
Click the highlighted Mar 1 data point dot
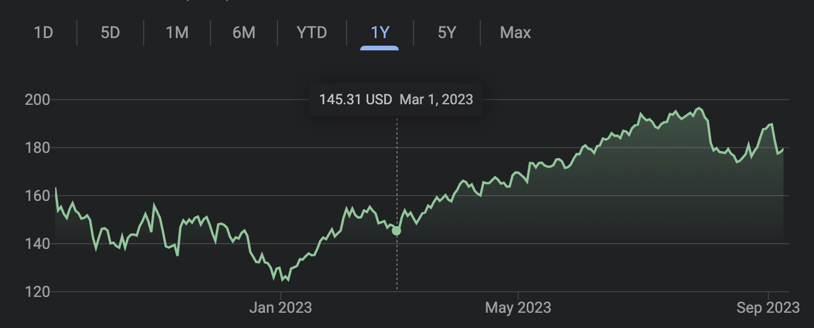pyautogui.click(x=396, y=231)
